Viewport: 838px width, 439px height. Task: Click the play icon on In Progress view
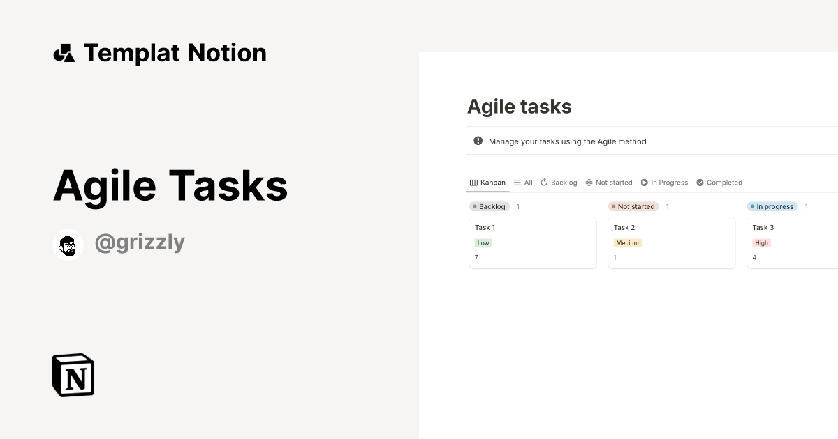643,182
